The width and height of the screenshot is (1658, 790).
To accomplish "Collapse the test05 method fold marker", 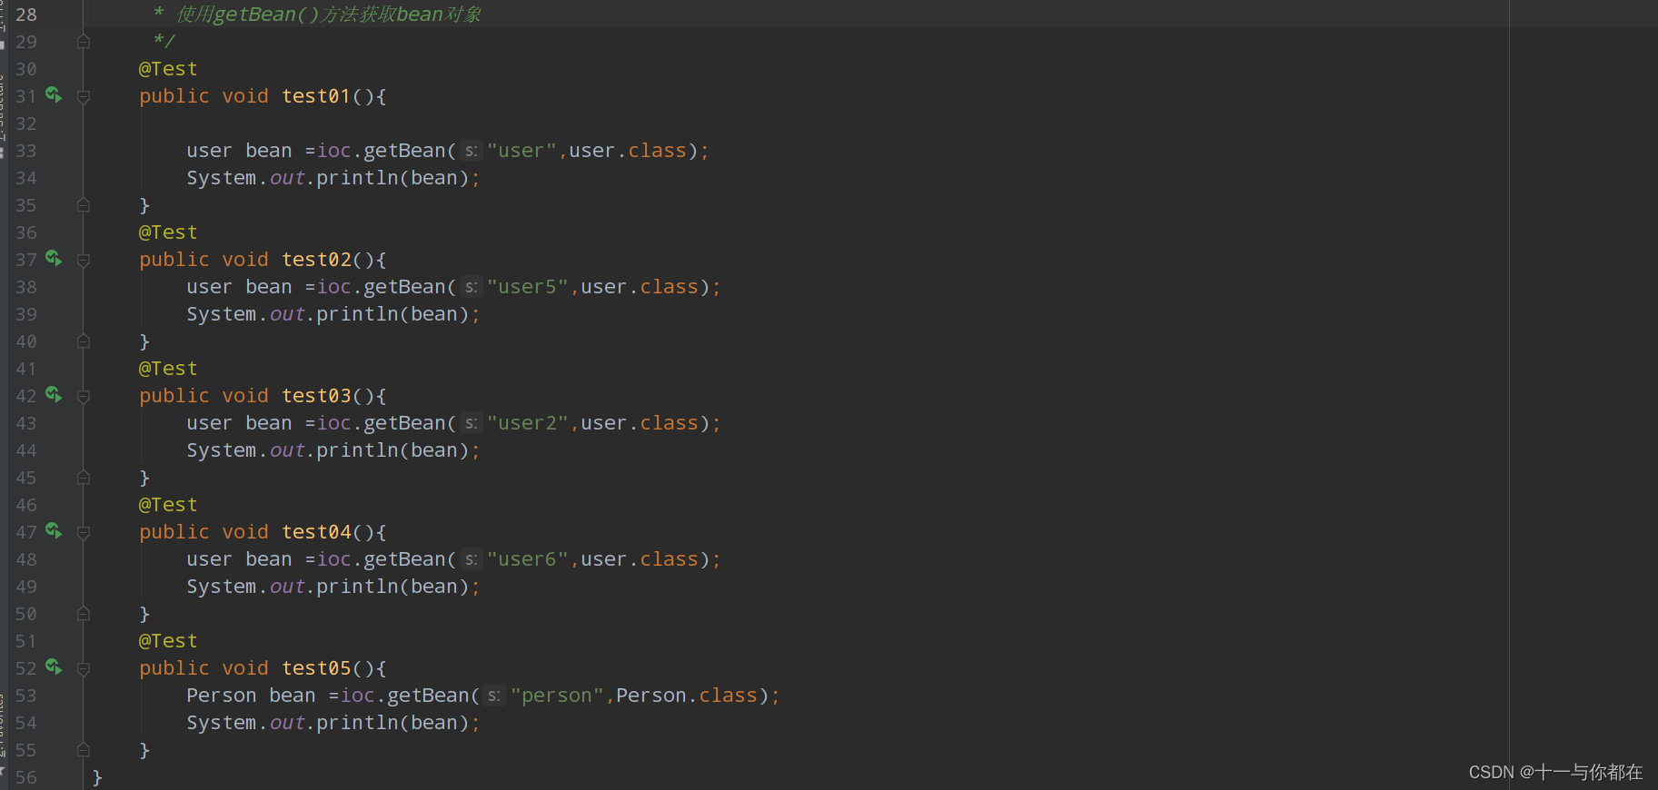I will tap(84, 668).
